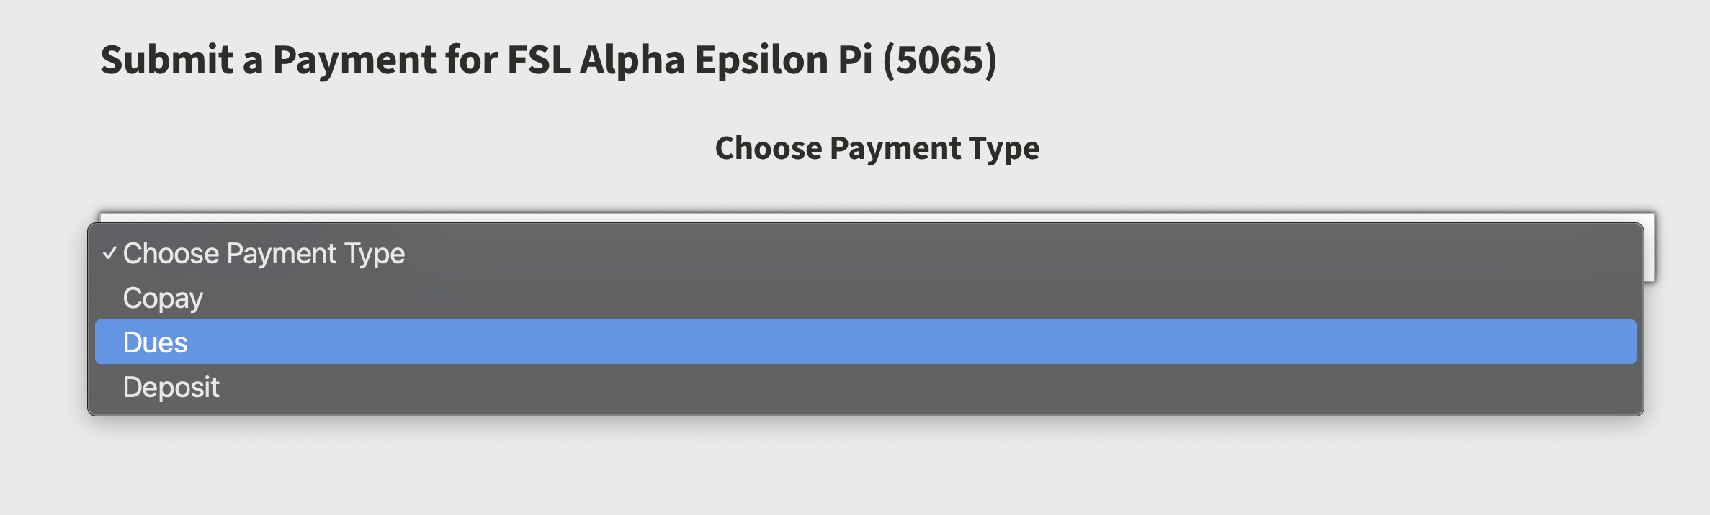Screen dimensions: 1710x515
Task: Pick Deposit in the dropdown menu
Action: 171,387
